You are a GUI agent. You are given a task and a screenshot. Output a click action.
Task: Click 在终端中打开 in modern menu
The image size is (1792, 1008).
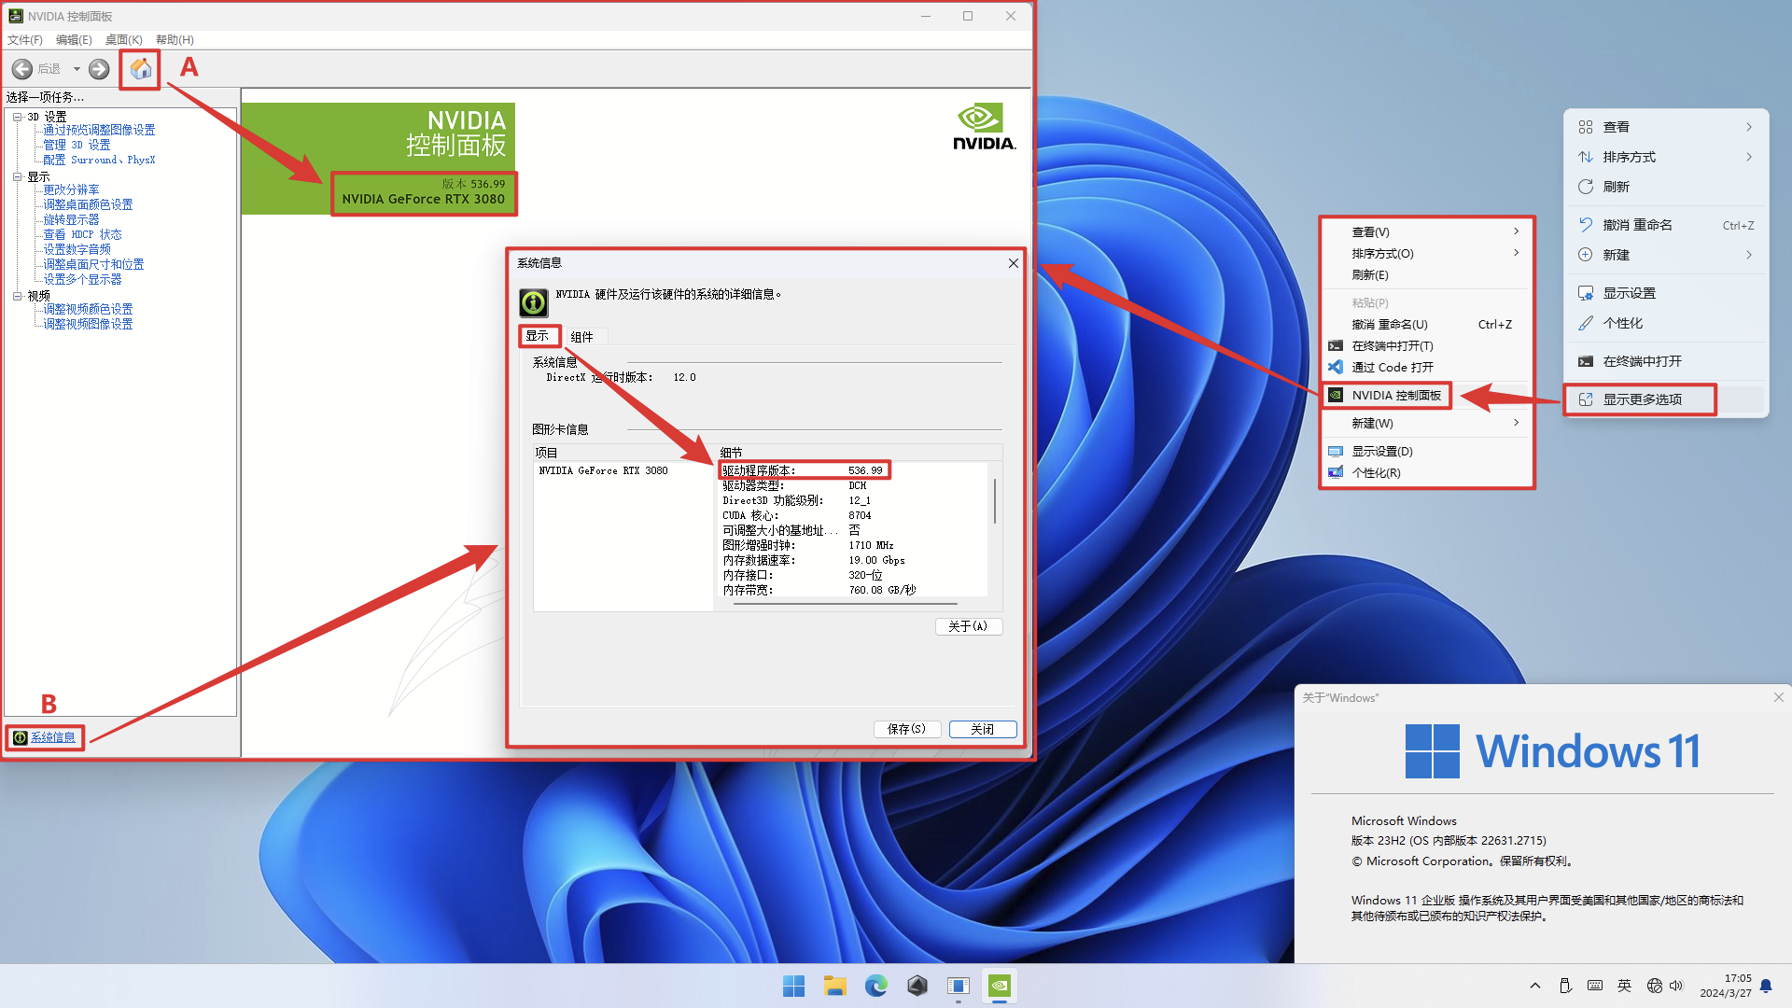1666,361
